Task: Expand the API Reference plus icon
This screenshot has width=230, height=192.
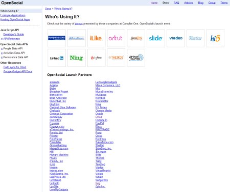Action: 2,39
